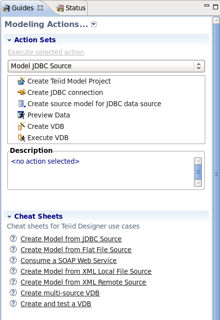The width and height of the screenshot is (220, 320).
Task: Click the source model cylinder icon
Action: pos(22,104)
